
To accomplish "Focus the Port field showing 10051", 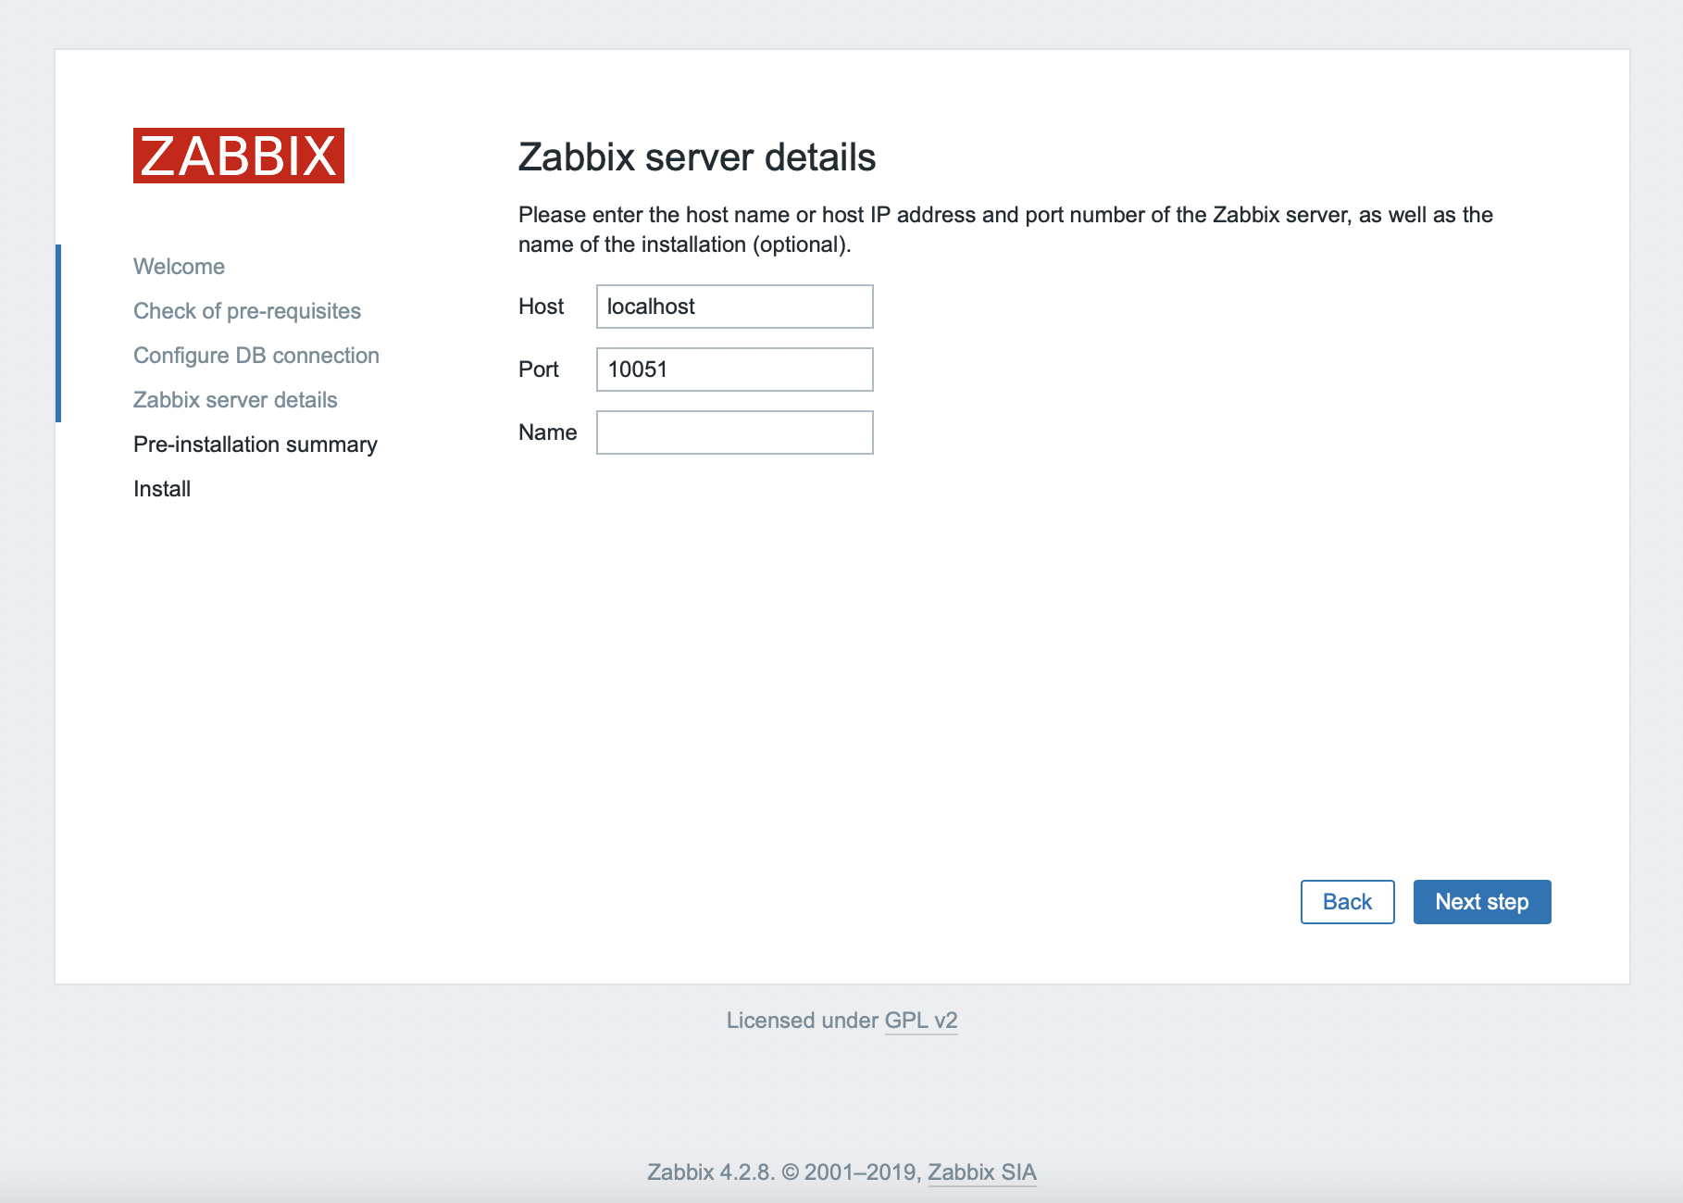I will coord(734,370).
